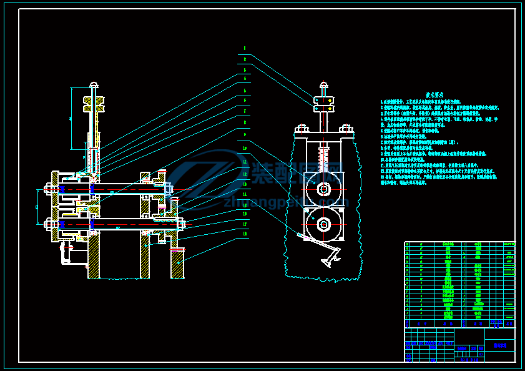525x371 pixels.
Task: Click part callout number 8
Action: pyautogui.click(x=245, y=122)
